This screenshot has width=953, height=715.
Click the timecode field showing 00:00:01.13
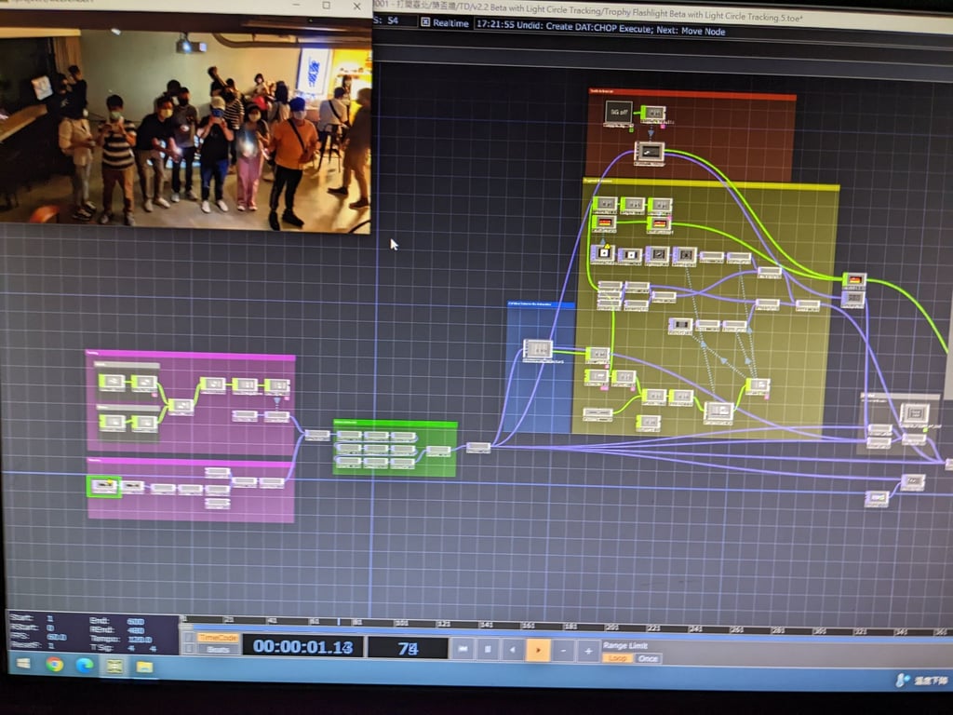[x=302, y=646]
